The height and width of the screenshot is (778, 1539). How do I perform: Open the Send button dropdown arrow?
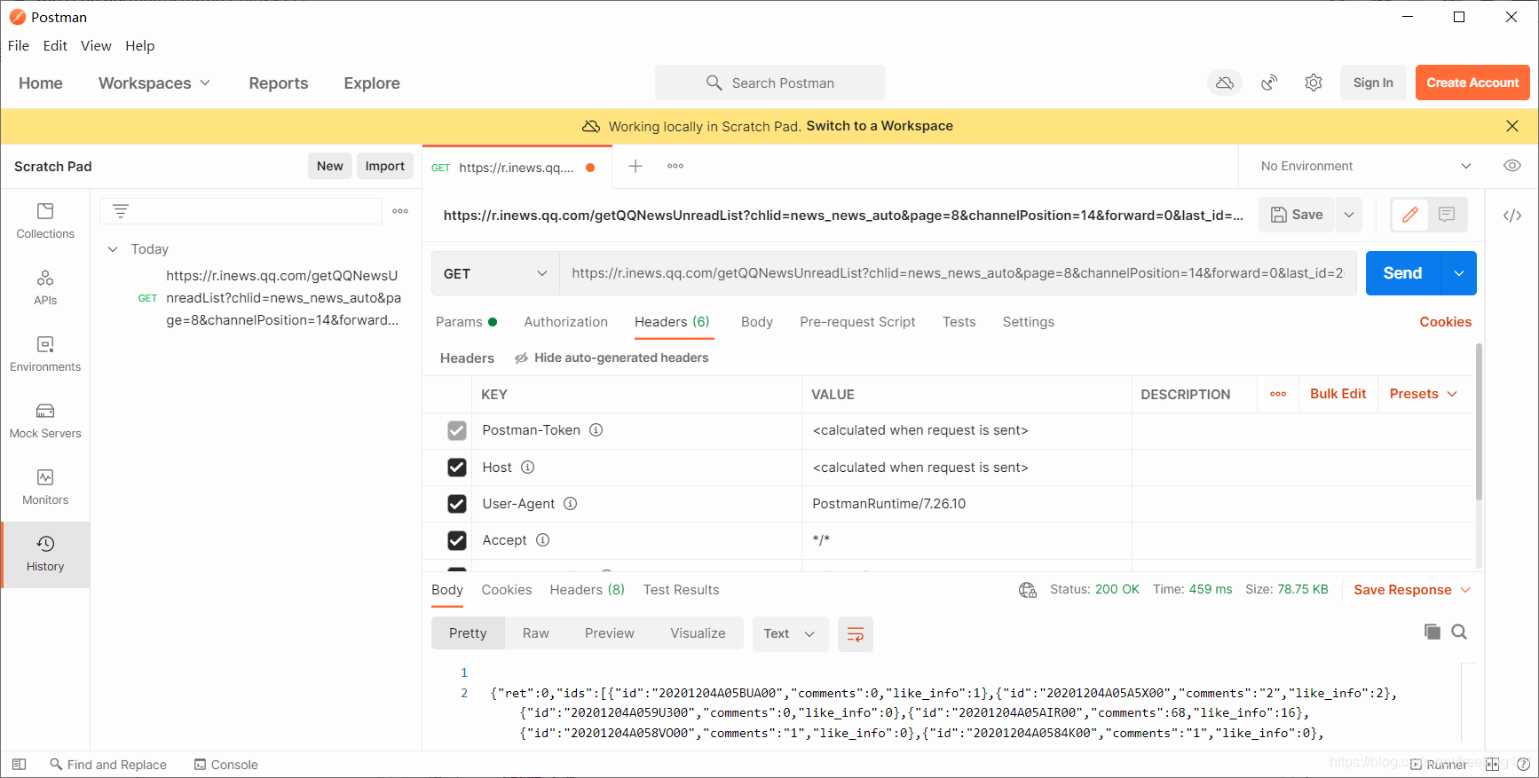pyautogui.click(x=1458, y=273)
